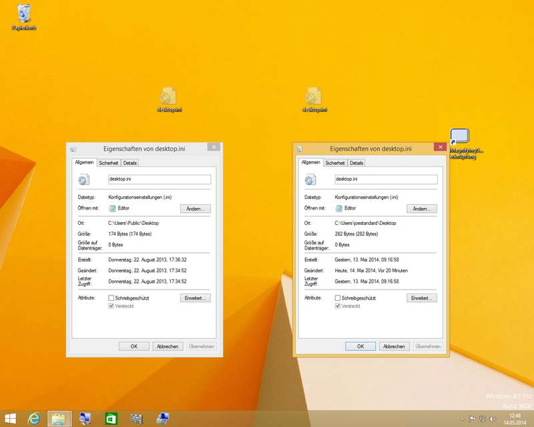
Task: Switch to Details tab in joestandard Desktop dialog
Action: pos(356,162)
